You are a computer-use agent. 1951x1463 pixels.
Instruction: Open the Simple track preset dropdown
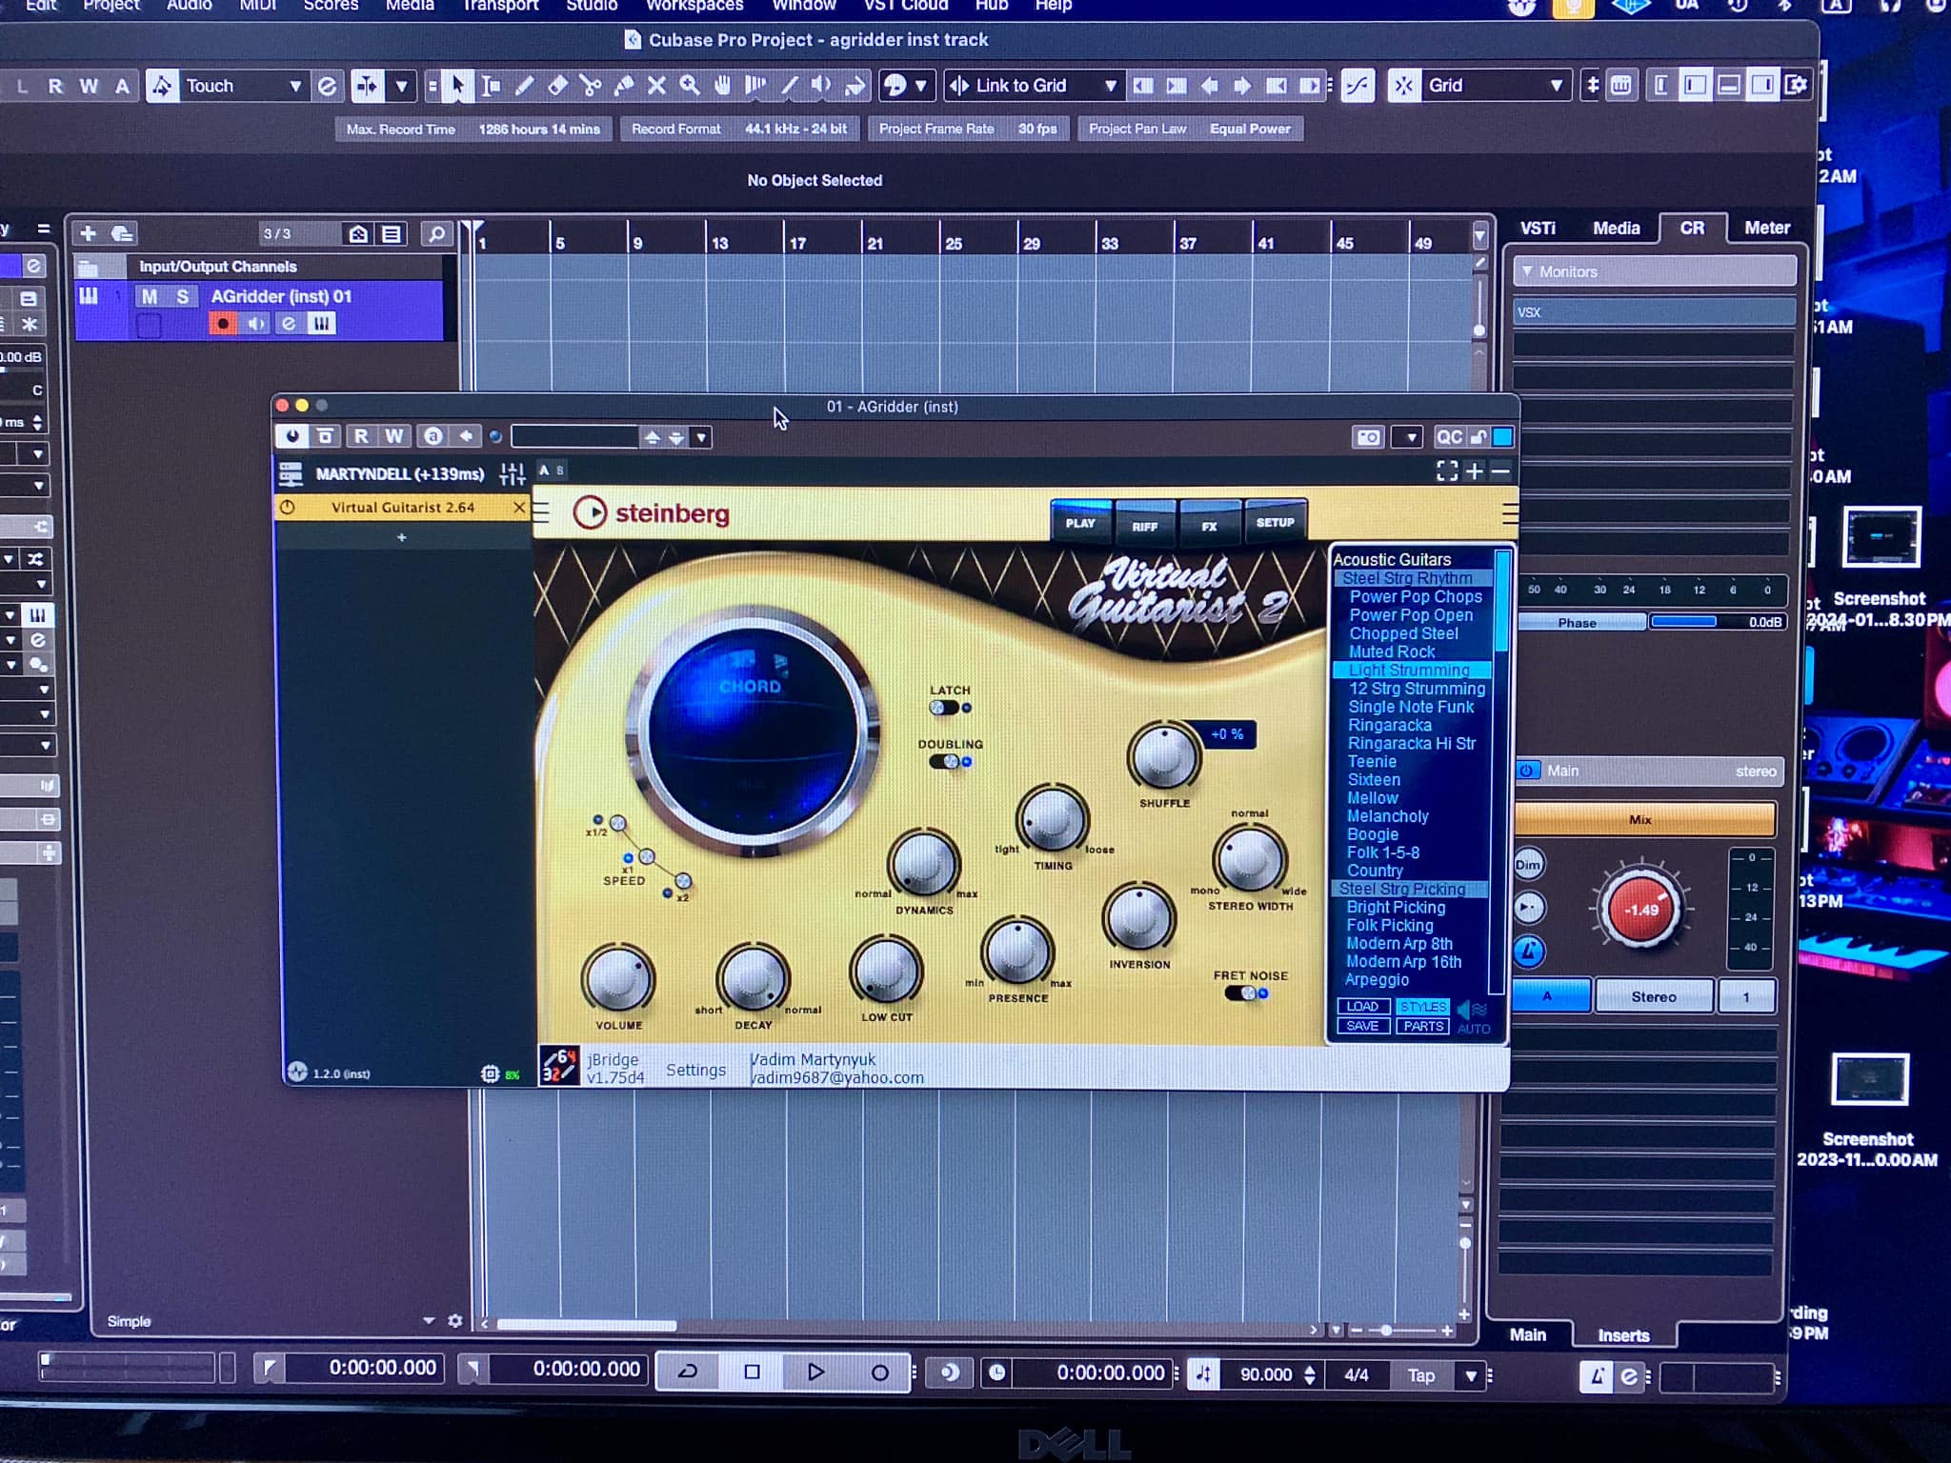428,1321
